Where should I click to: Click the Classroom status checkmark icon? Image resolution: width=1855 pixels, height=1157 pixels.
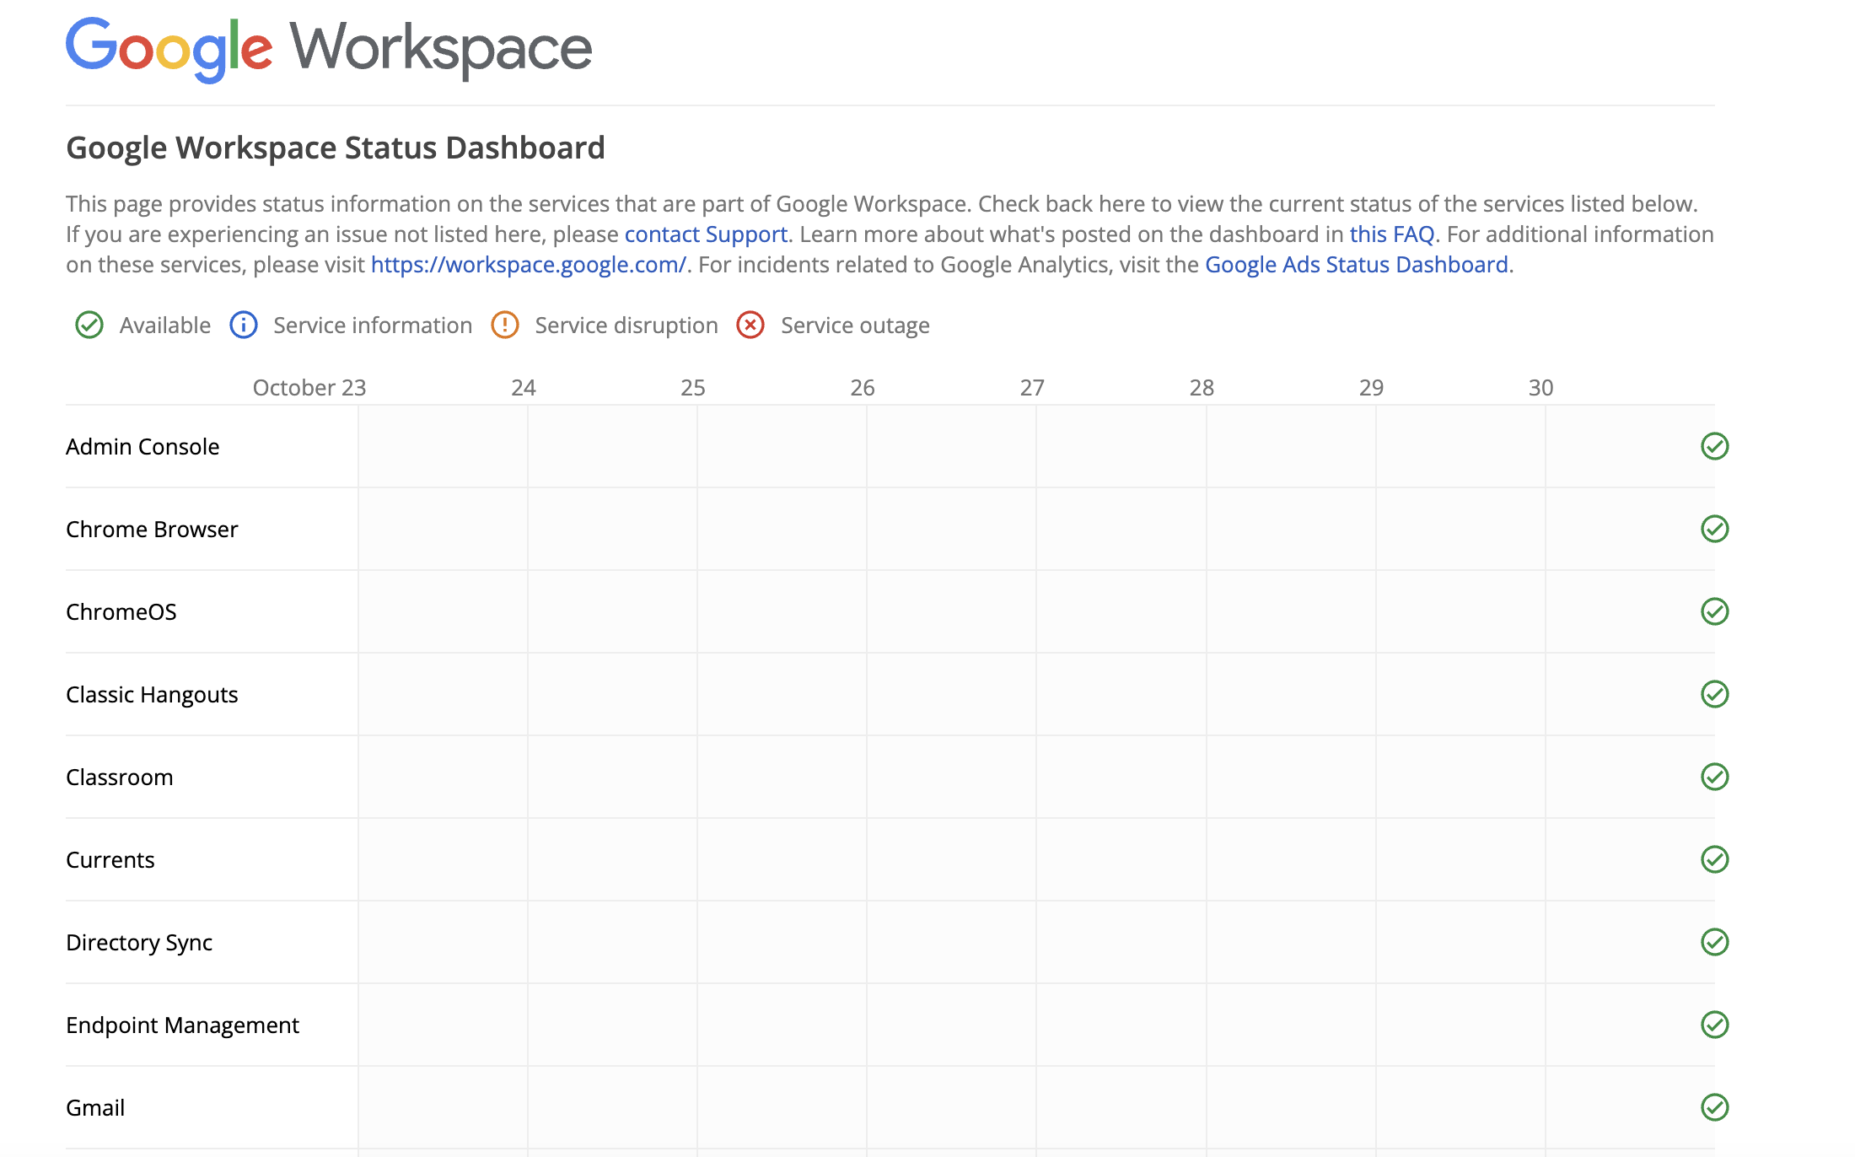tap(1714, 777)
